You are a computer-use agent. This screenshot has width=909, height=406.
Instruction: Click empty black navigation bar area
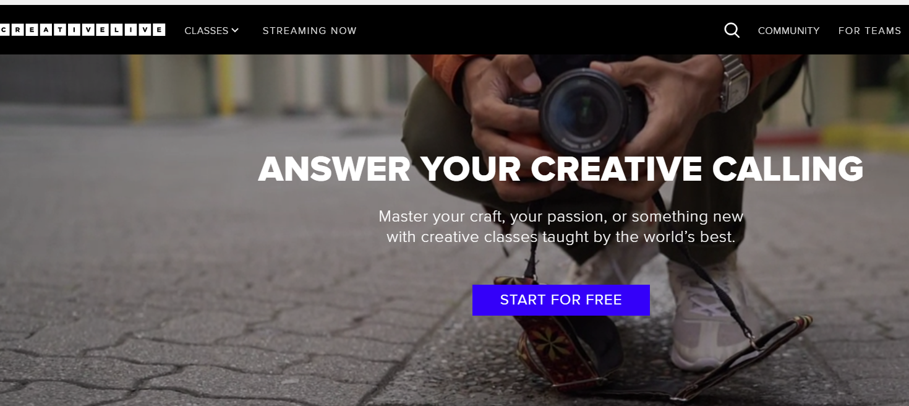coord(538,30)
